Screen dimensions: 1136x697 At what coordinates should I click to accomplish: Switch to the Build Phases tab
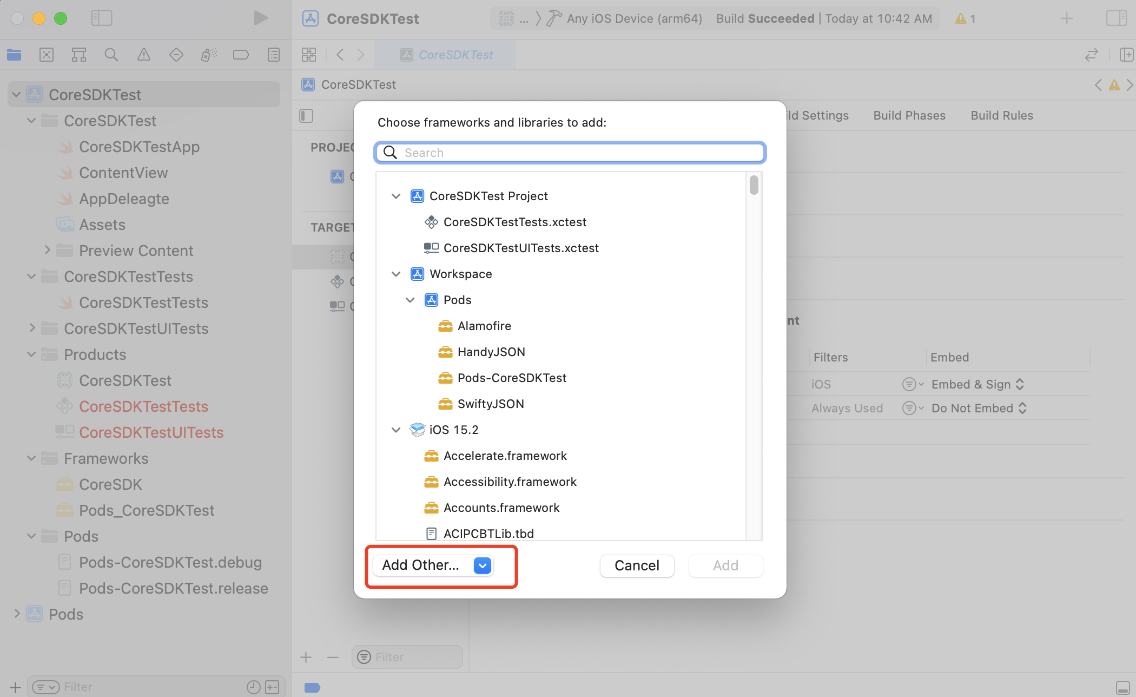point(909,115)
